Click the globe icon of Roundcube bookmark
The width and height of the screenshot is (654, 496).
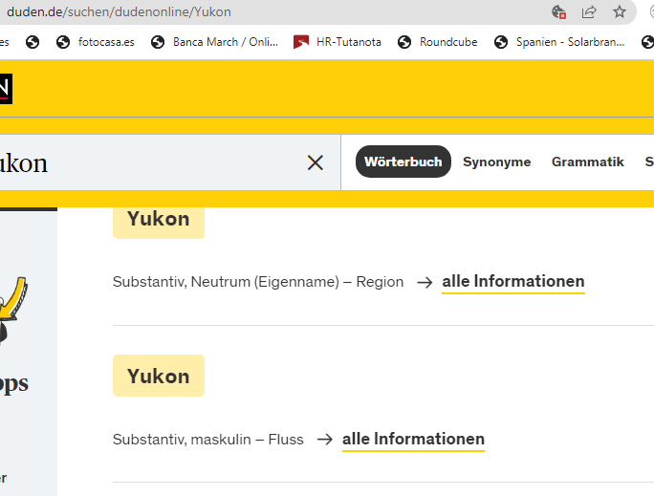point(404,42)
